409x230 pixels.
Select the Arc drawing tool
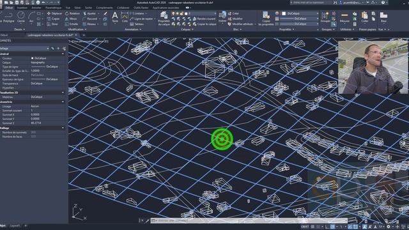31,17
